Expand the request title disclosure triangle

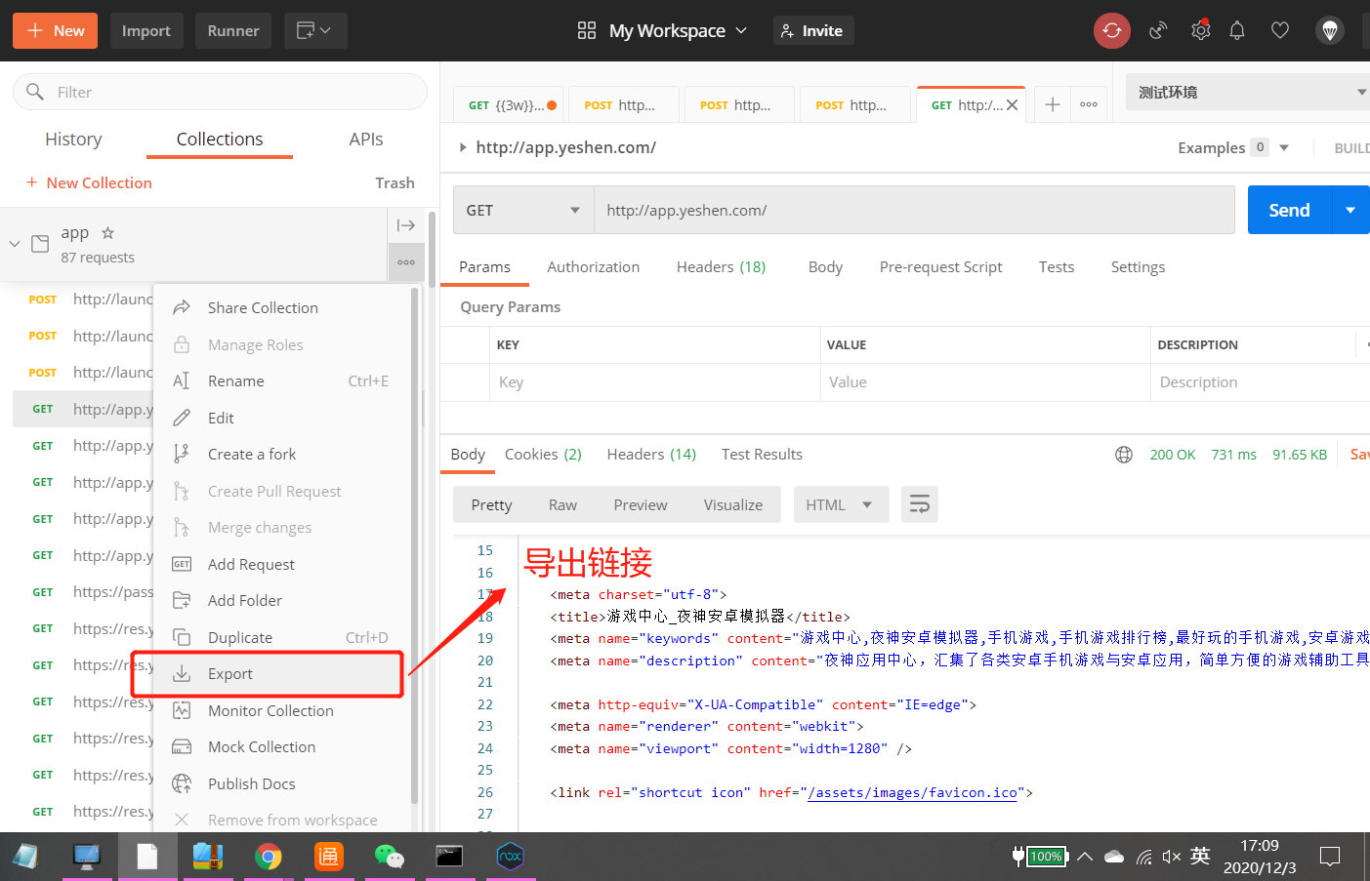[x=463, y=147]
